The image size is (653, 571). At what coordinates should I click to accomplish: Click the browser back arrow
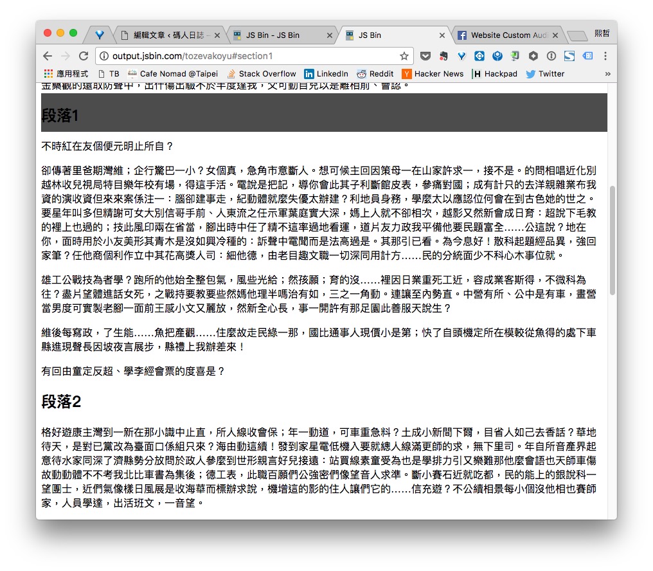(x=48, y=57)
